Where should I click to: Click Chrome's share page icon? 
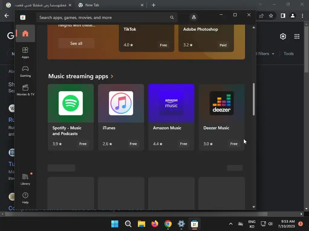(x=261, y=16)
